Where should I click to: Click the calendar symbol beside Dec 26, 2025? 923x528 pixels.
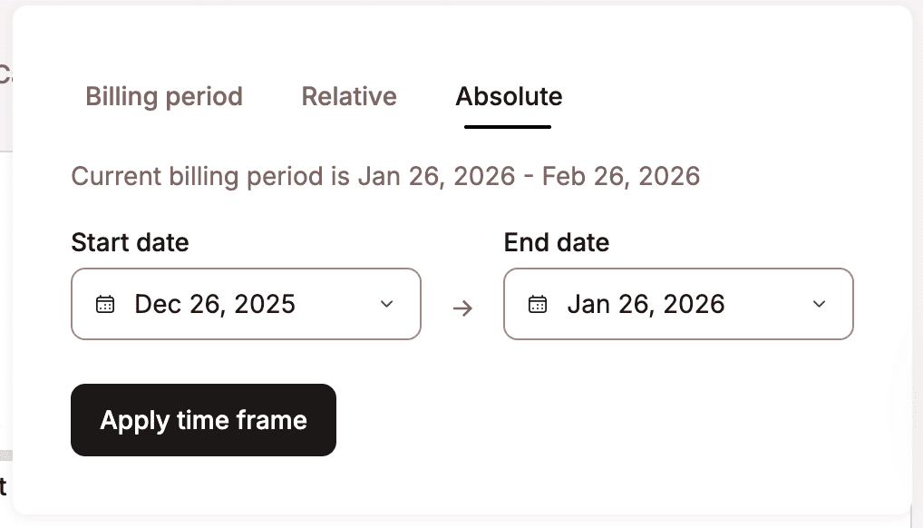[x=106, y=304]
